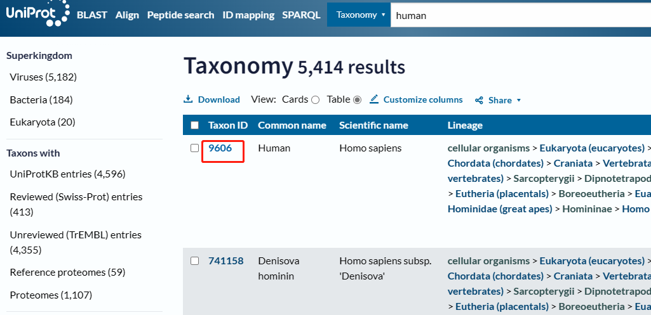Click the Download arrow icon
Image resolution: width=651 pixels, height=315 pixels.
tap(188, 100)
